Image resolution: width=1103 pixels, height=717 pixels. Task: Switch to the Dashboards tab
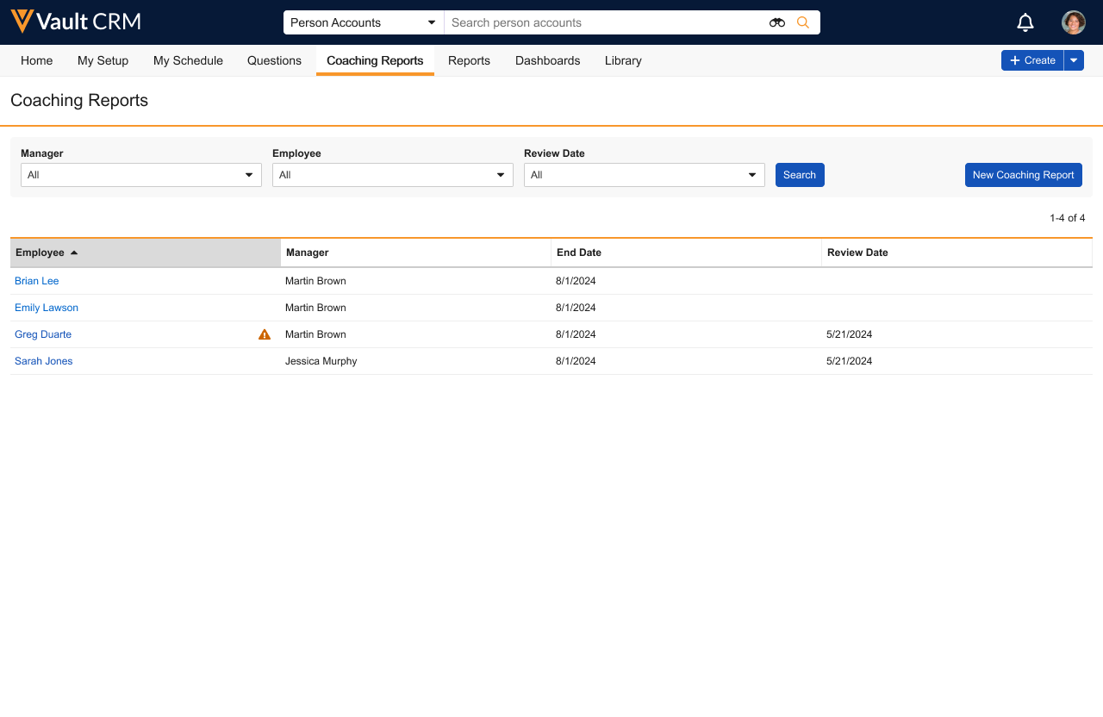click(x=547, y=60)
